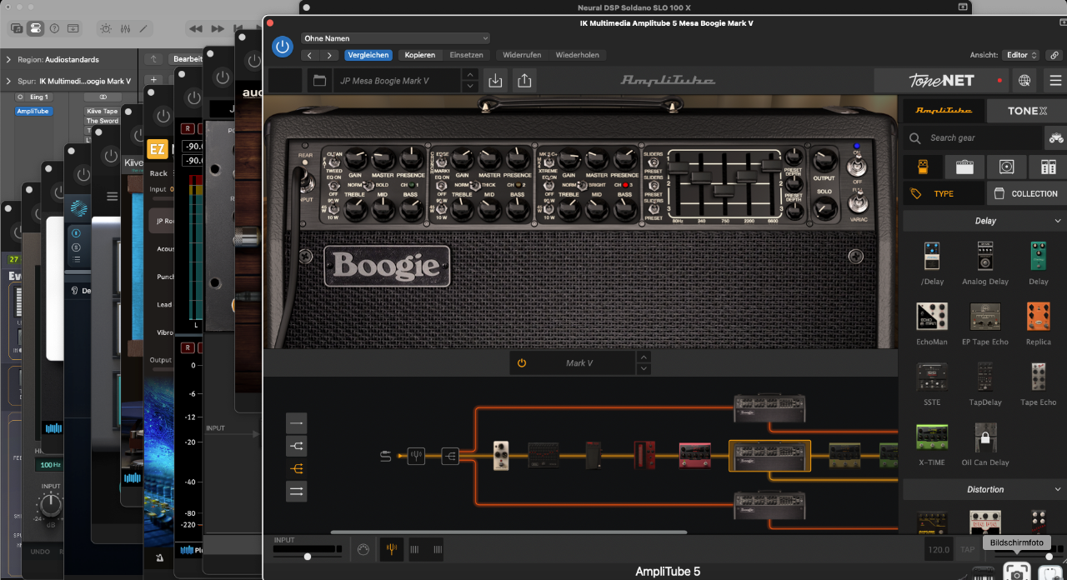This screenshot has width=1067, height=580.
Task: Switch to the COLLECTION view
Action: pyautogui.click(x=1026, y=193)
